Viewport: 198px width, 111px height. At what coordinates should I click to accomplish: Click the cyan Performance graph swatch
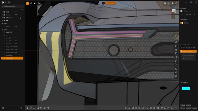[186, 88]
